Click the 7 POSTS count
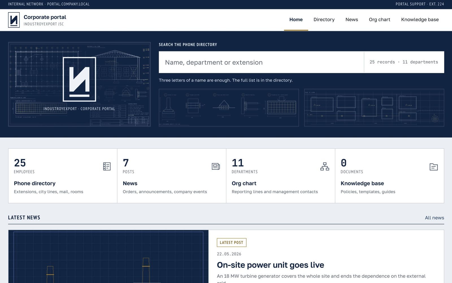This screenshot has width=452, height=283. point(129,166)
